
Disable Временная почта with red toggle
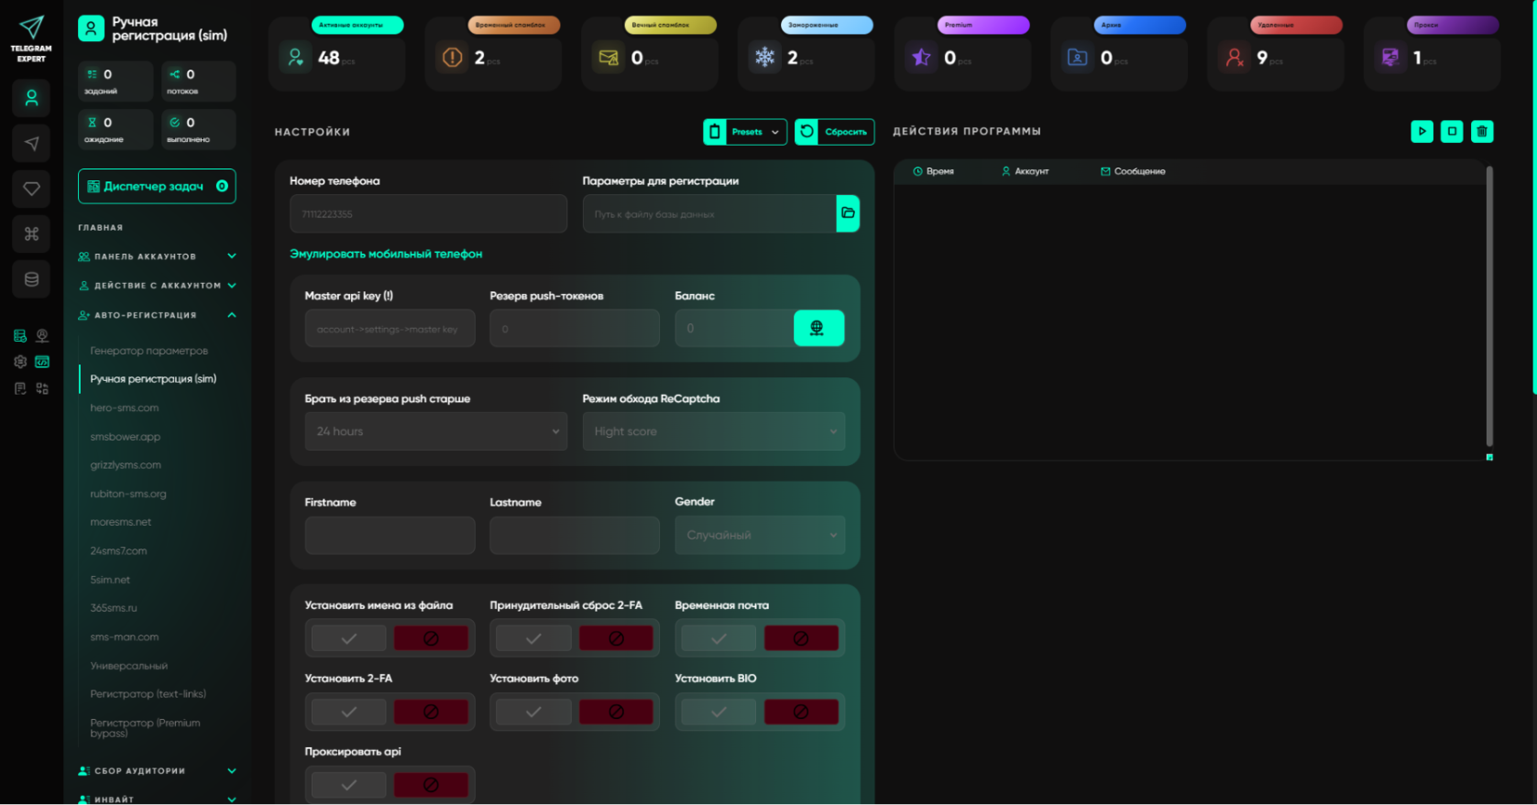(x=801, y=638)
